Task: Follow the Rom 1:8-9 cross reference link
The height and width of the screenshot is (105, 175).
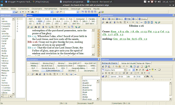Action: 117,31
